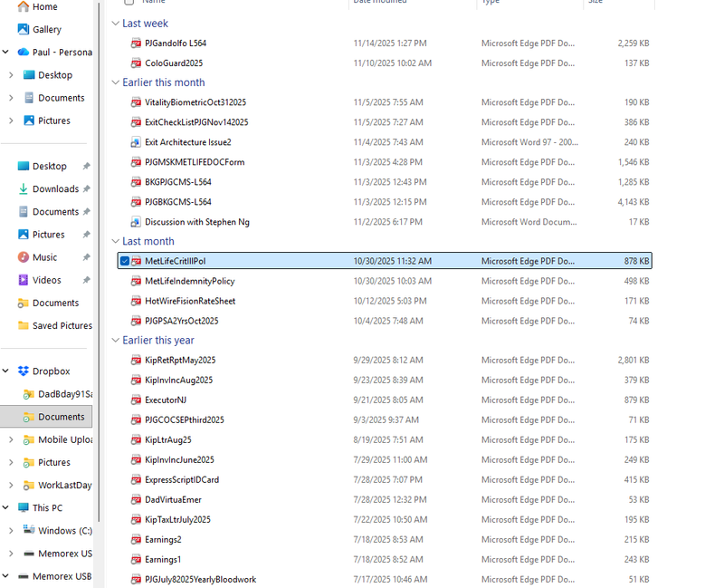
Task: Select file KipTaxLtrJuly2025
Action: pyautogui.click(x=177, y=519)
